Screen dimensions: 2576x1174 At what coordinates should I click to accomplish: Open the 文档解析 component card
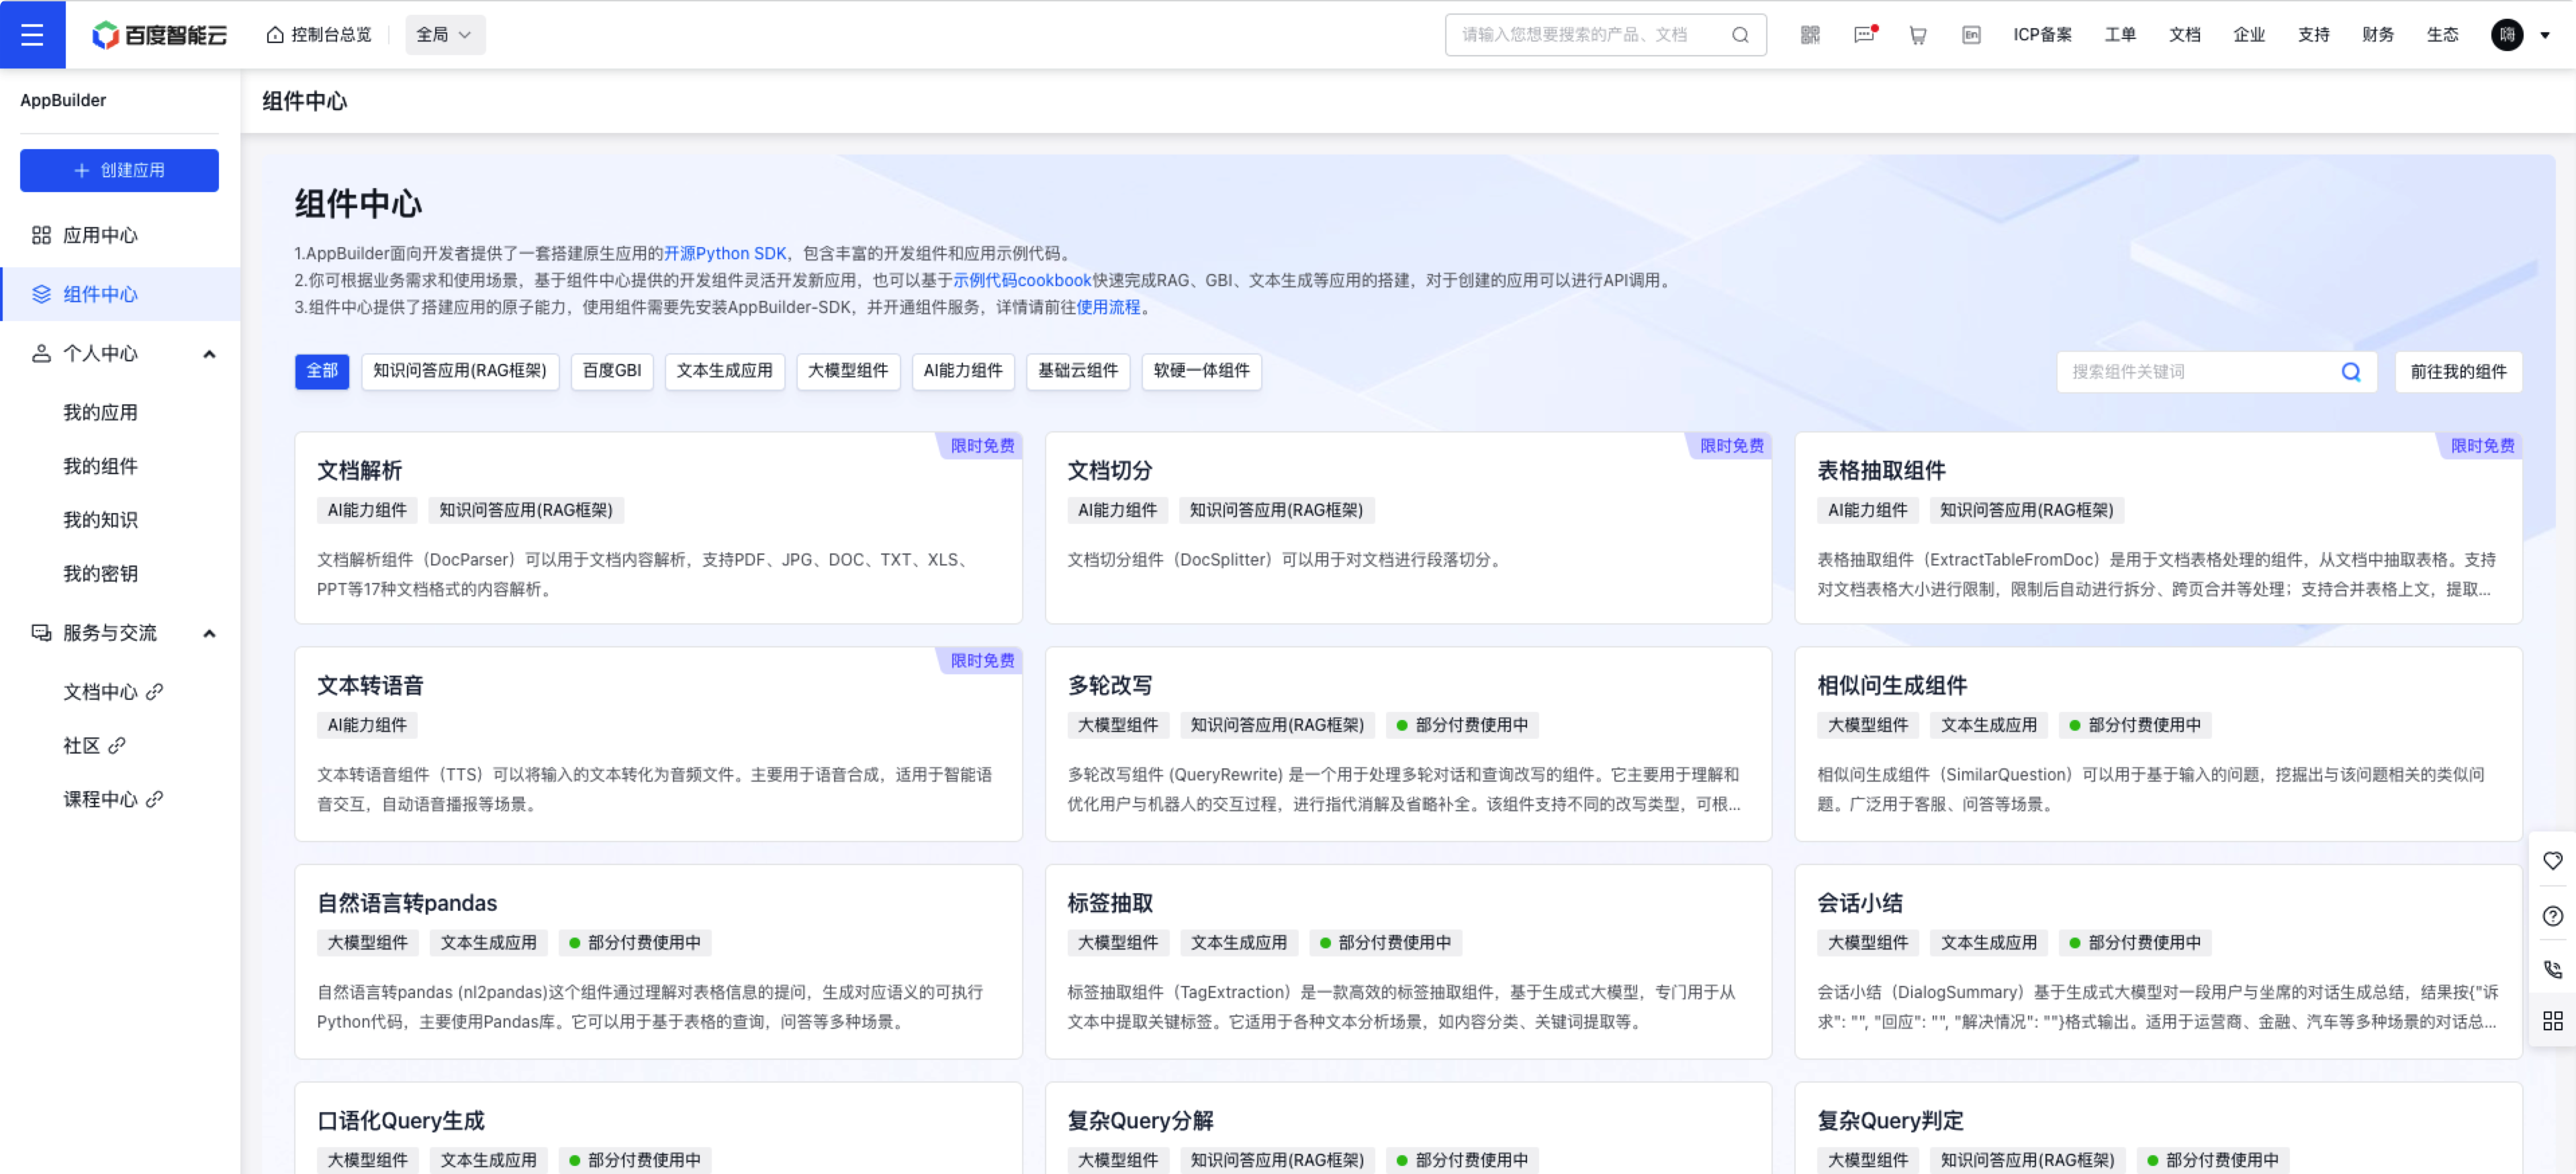[658, 528]
